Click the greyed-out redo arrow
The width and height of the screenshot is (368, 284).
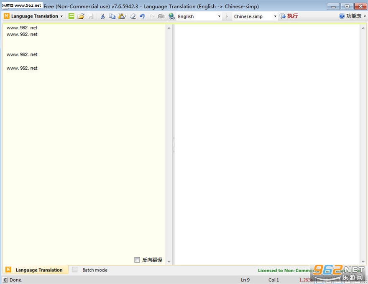[x=152, y=16]
